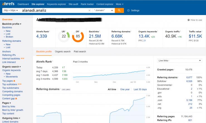
Task: Clear the search field with X icon
Action: pyautogui.click(x=89, y=10)
